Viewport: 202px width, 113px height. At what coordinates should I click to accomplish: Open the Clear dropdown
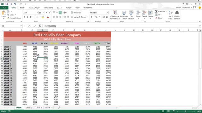(159, 18)
